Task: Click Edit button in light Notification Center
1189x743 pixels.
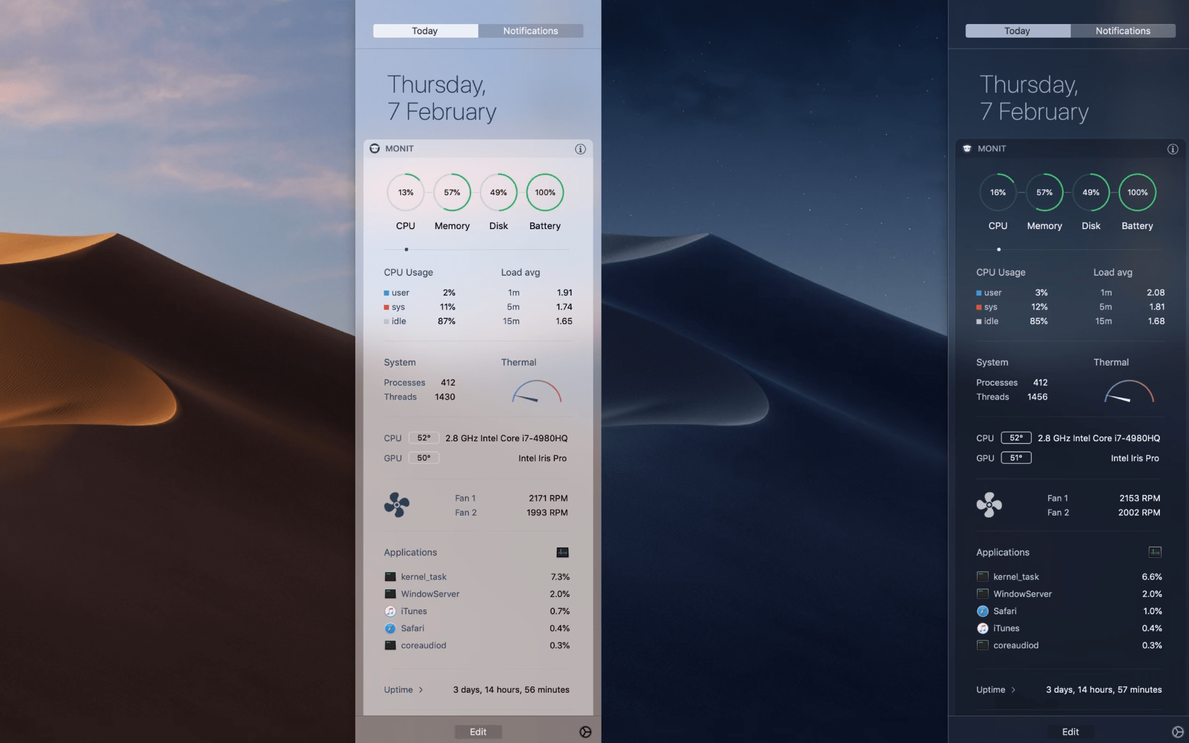Action: click(478, 732)
